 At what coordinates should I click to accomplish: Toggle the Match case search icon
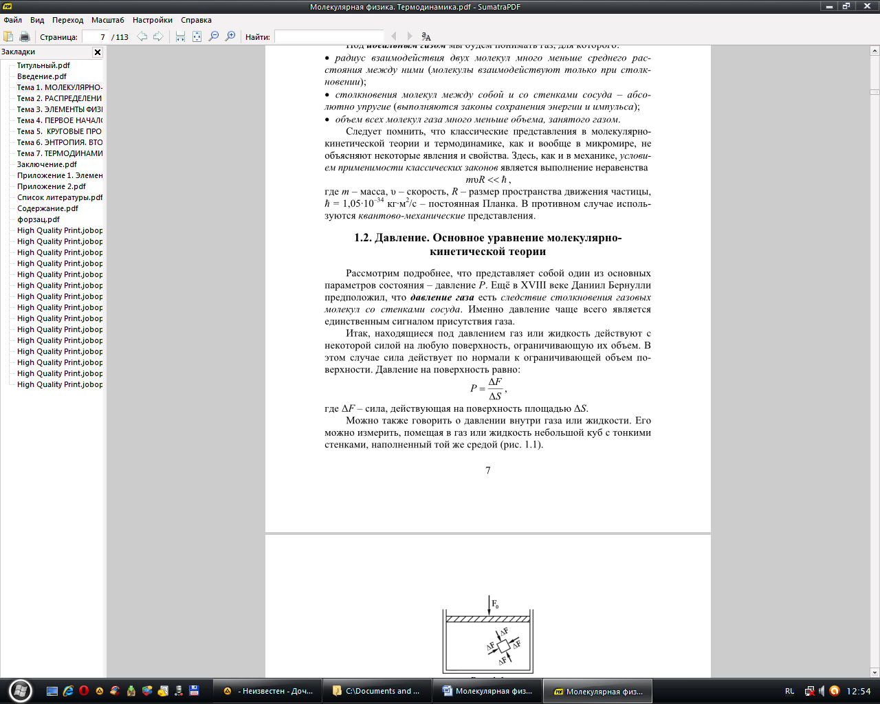pyautogui.click(x=426, y=36)
